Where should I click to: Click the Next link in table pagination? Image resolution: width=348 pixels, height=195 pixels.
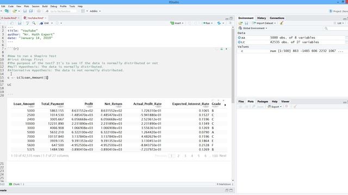[x=223, y=155]
